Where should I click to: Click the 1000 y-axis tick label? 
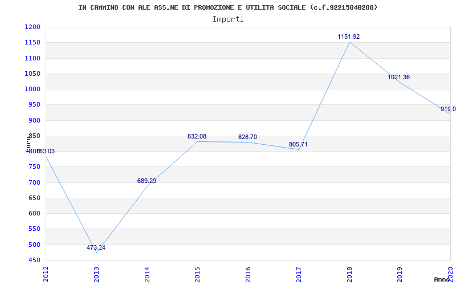[32, 89]
